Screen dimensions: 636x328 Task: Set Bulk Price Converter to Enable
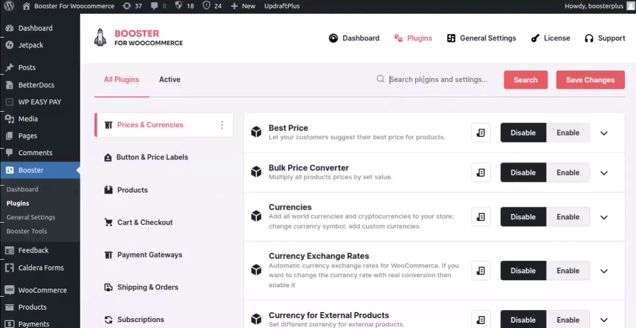click(x=568, y=173)
